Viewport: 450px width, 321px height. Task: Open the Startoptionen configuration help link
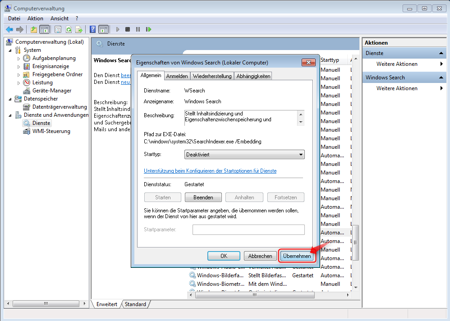pyautogui.click(x=210, y=171)
